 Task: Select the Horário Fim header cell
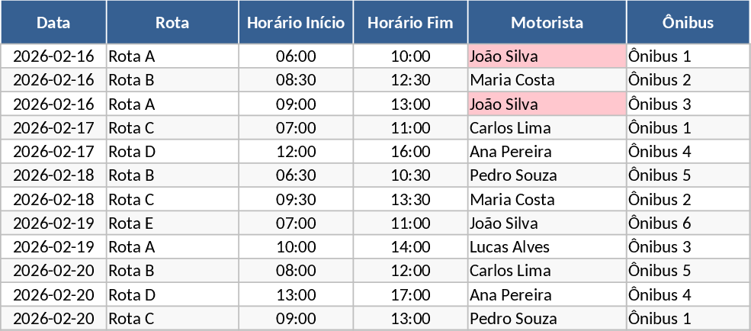pos(410,22)
